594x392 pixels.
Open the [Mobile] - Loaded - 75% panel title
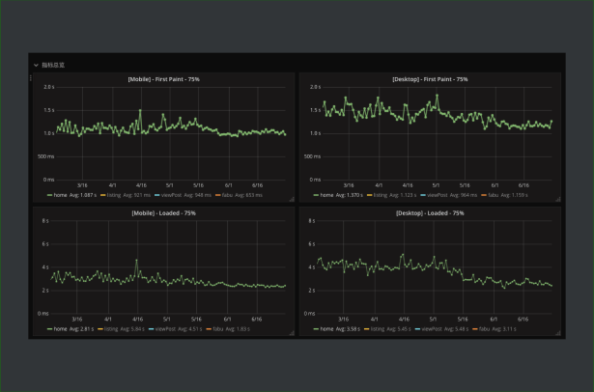pyautogui.click(x=163, y=213)
